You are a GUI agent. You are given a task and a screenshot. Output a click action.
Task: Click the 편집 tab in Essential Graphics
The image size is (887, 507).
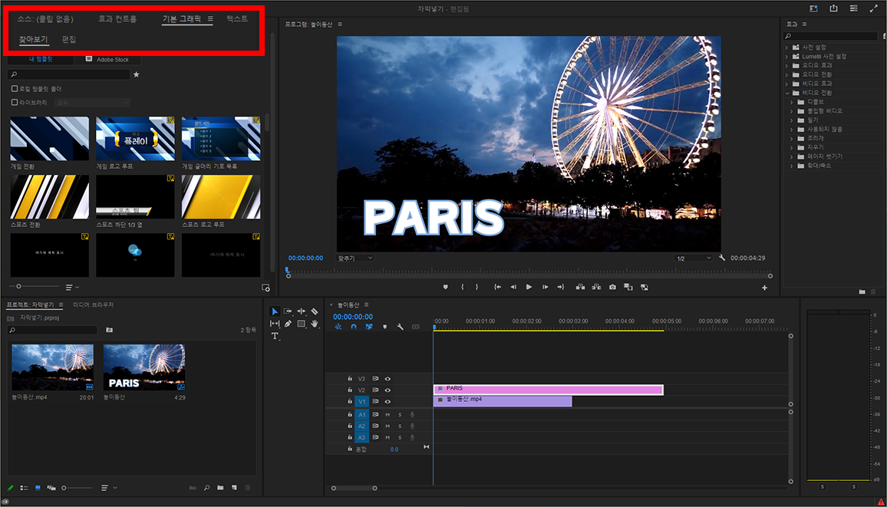pyautogui.click(x=69, y=39)
